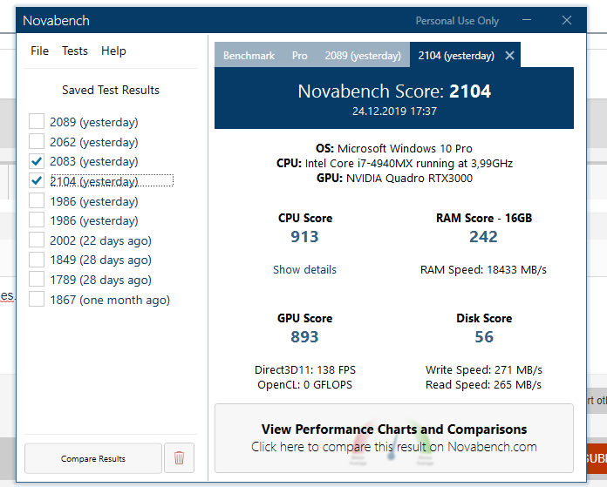Check the first 2089 (yesterday) result box
The image size is (607, 487).
click(37, 121)
